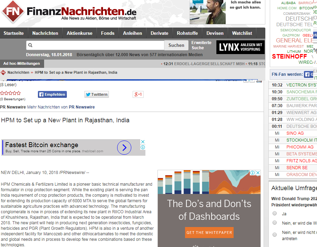Open the Nachrichten menu
Image resolution: width=317 pixels, height=247 pixels.
45,33
